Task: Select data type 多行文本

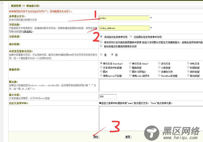Action: pos(159,63)
